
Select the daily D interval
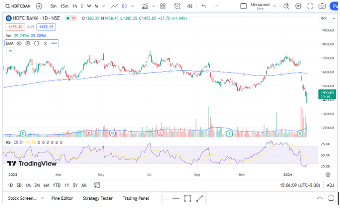tap(82, 6)
